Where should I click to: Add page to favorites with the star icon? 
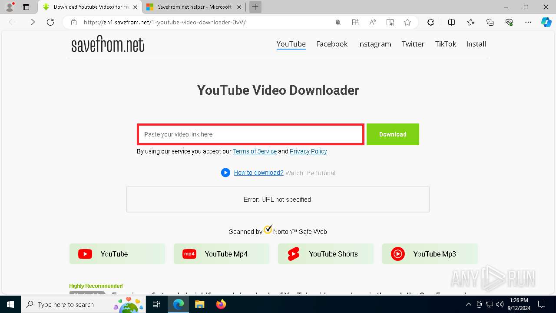[x=407, y=22]
